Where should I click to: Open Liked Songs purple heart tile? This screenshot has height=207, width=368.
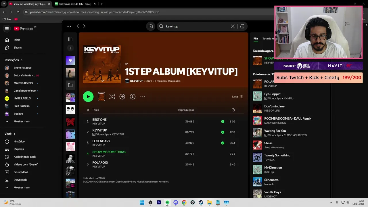point(70,61)
